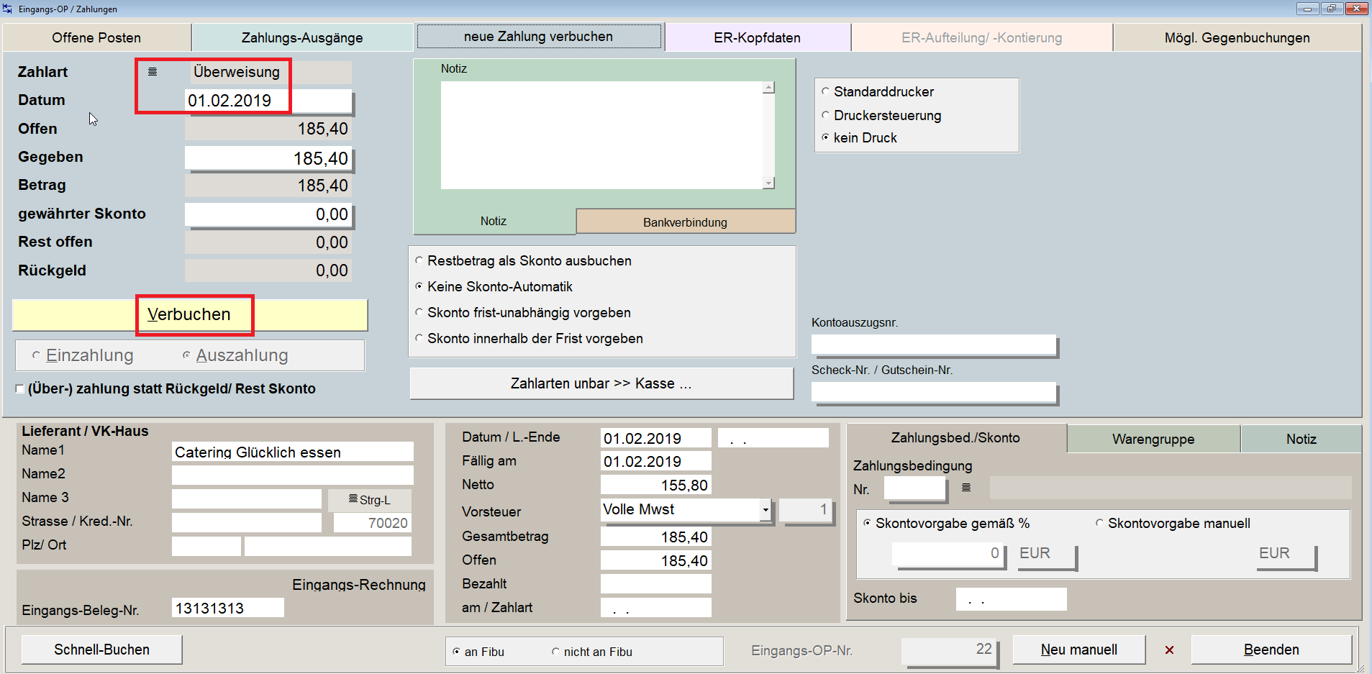Click the Kontoauszugsnr. input field
This screenshot has width=1372, height=674.
(x=934, y=345)
